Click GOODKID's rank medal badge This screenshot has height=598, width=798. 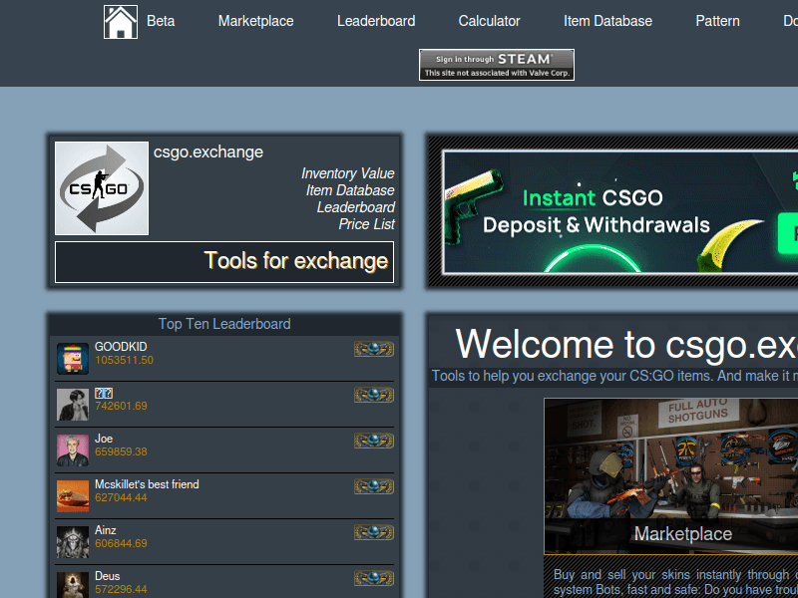[373, 349]
